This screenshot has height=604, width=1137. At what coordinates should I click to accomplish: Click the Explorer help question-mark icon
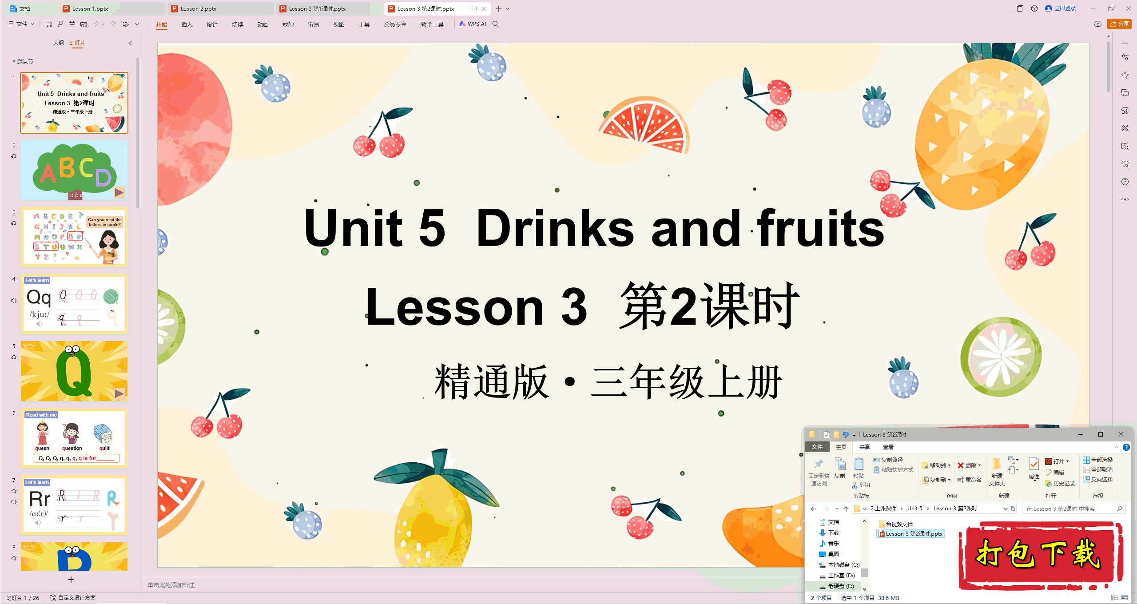pos(1126,447)
